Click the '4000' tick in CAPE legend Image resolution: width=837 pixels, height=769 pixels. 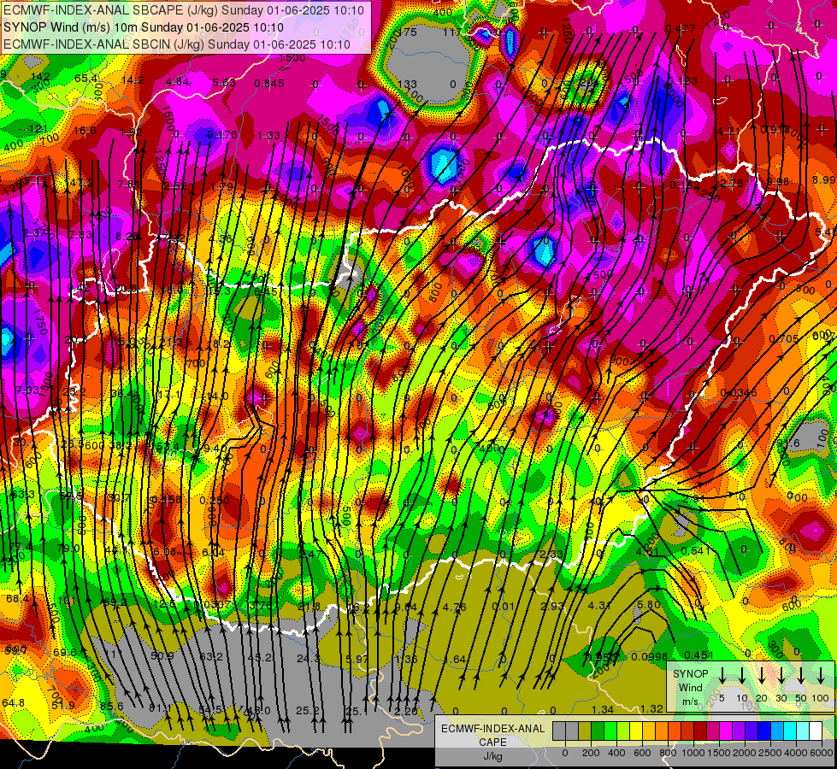click(x=796, y=753)
